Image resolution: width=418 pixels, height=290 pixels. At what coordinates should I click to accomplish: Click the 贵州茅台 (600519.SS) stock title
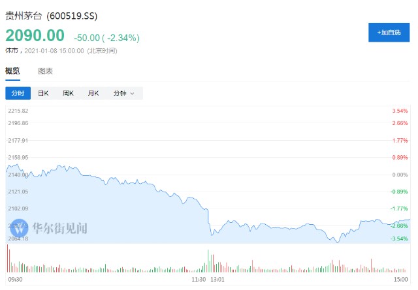point(52,16)
